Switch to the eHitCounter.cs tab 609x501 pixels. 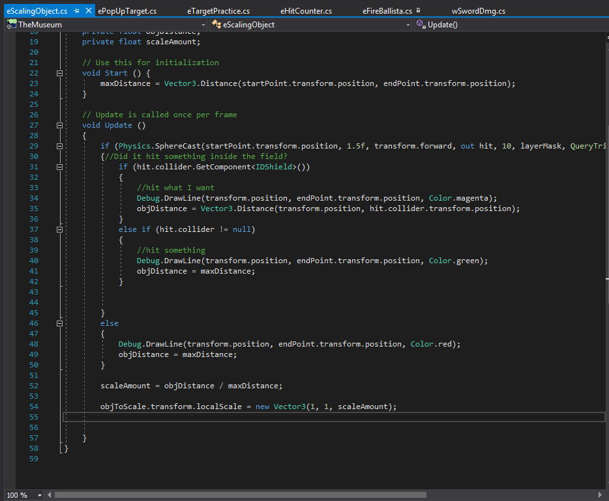click(x=306, y=11)
